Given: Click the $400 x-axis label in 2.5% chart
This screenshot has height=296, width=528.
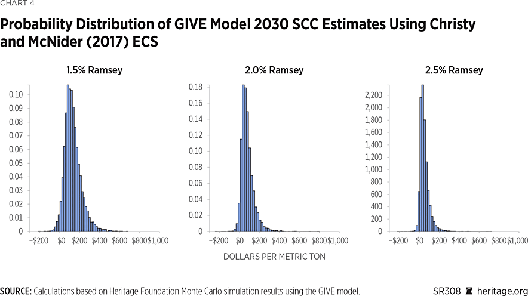Looking at the screenshot, I should pyautogui.click(x=458, y=240).
